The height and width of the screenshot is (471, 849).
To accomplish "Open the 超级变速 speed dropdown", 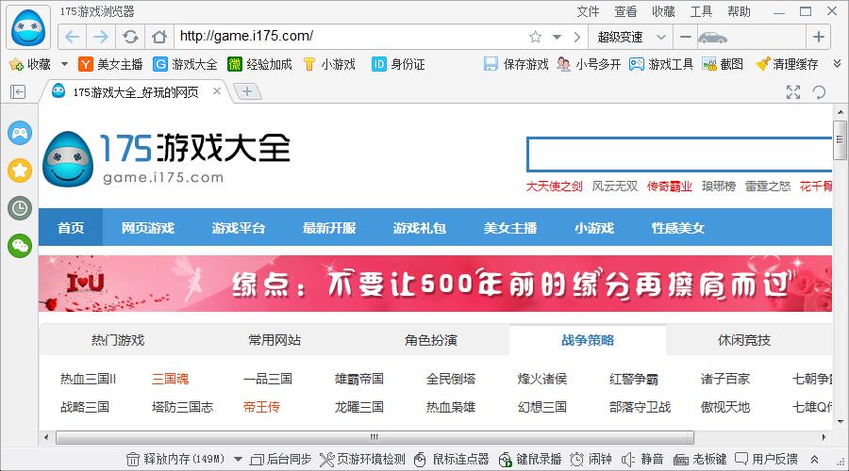I will [630, 37].
